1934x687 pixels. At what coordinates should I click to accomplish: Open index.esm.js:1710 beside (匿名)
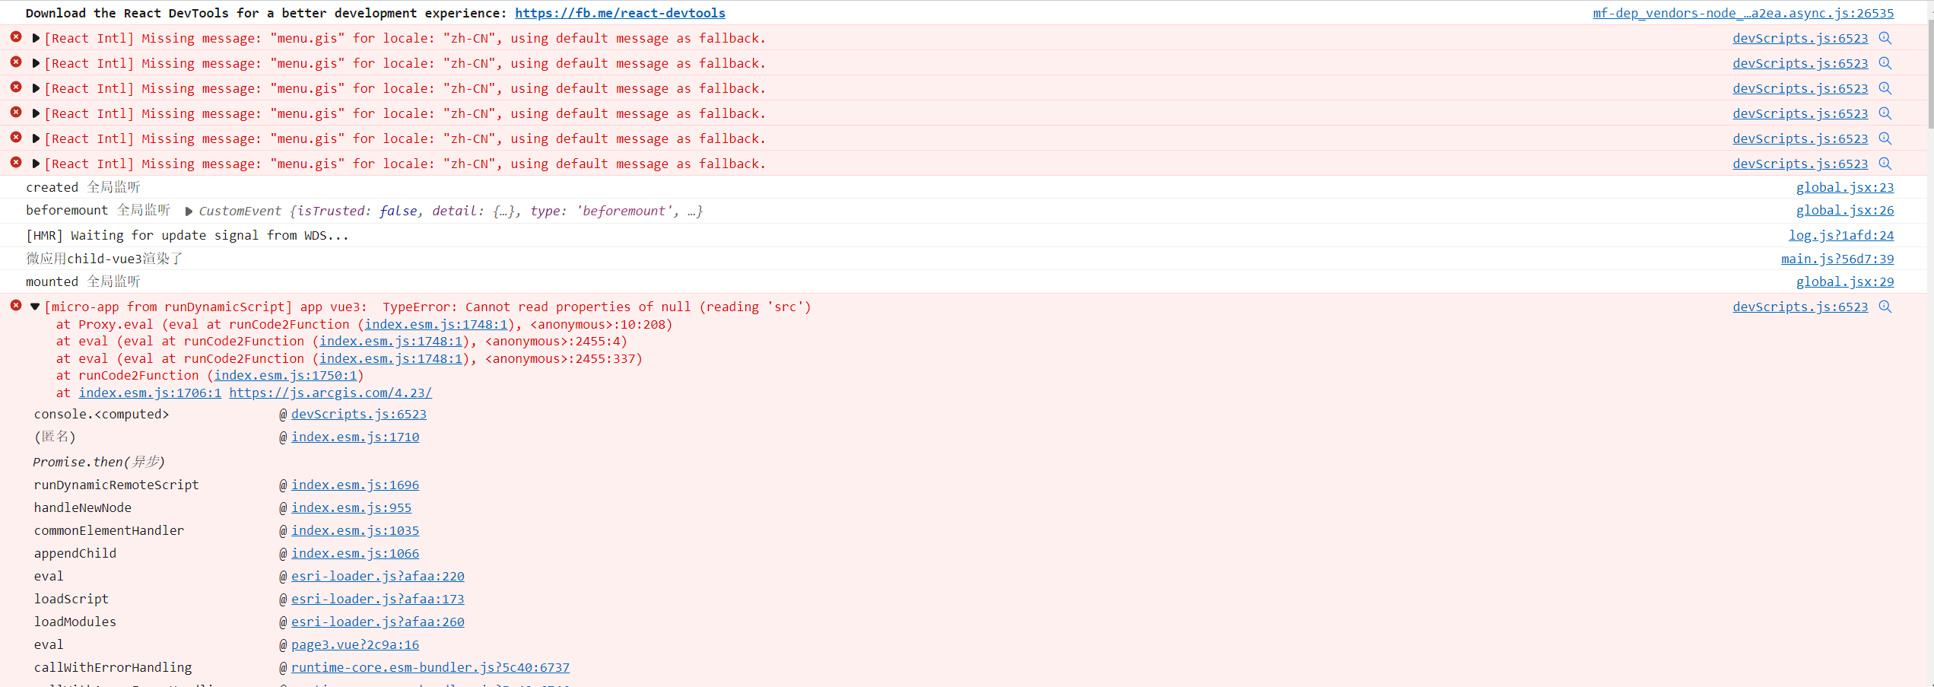355,437
